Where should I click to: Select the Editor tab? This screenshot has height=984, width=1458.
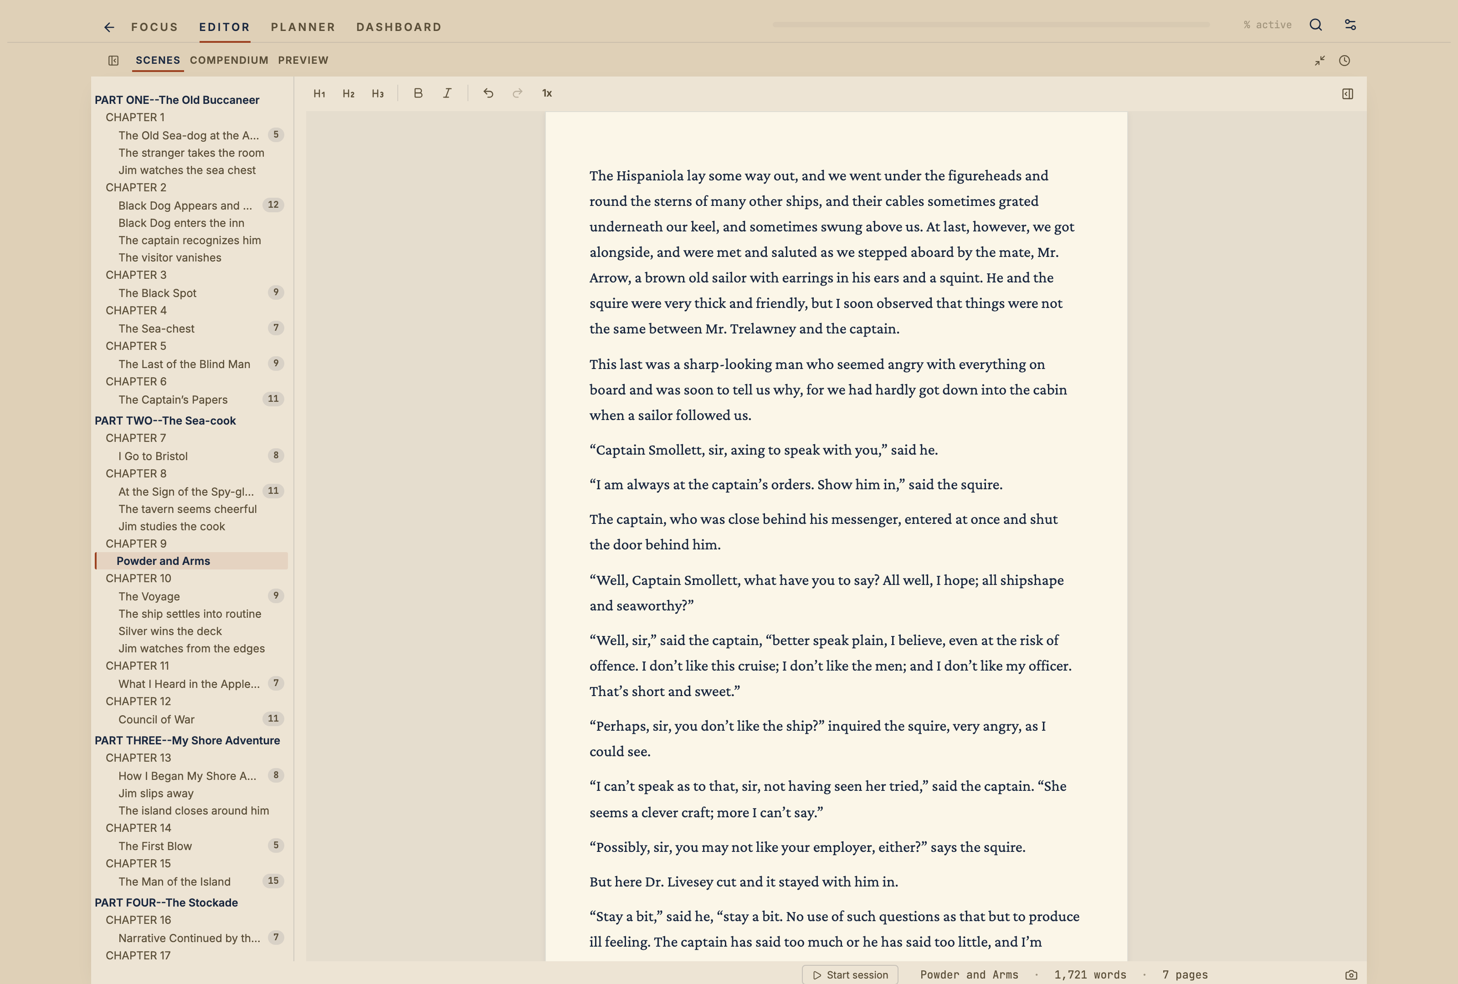point(225,27)
